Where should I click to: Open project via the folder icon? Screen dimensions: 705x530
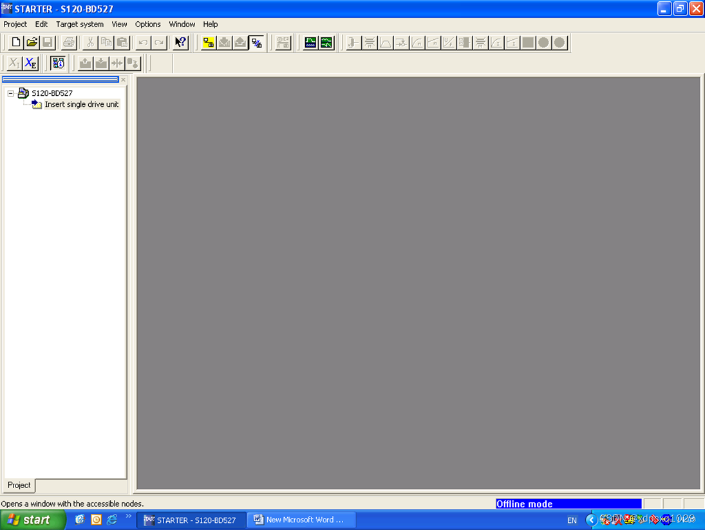point(32,42)
